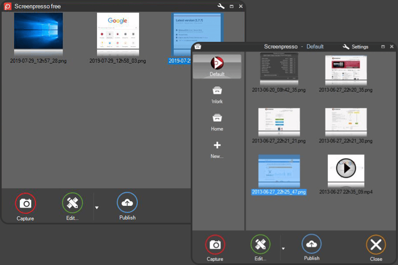Click the Publish cloud icon in Screenpresso free
Screen dimensions: 398x265
click(x=127, y=202)
